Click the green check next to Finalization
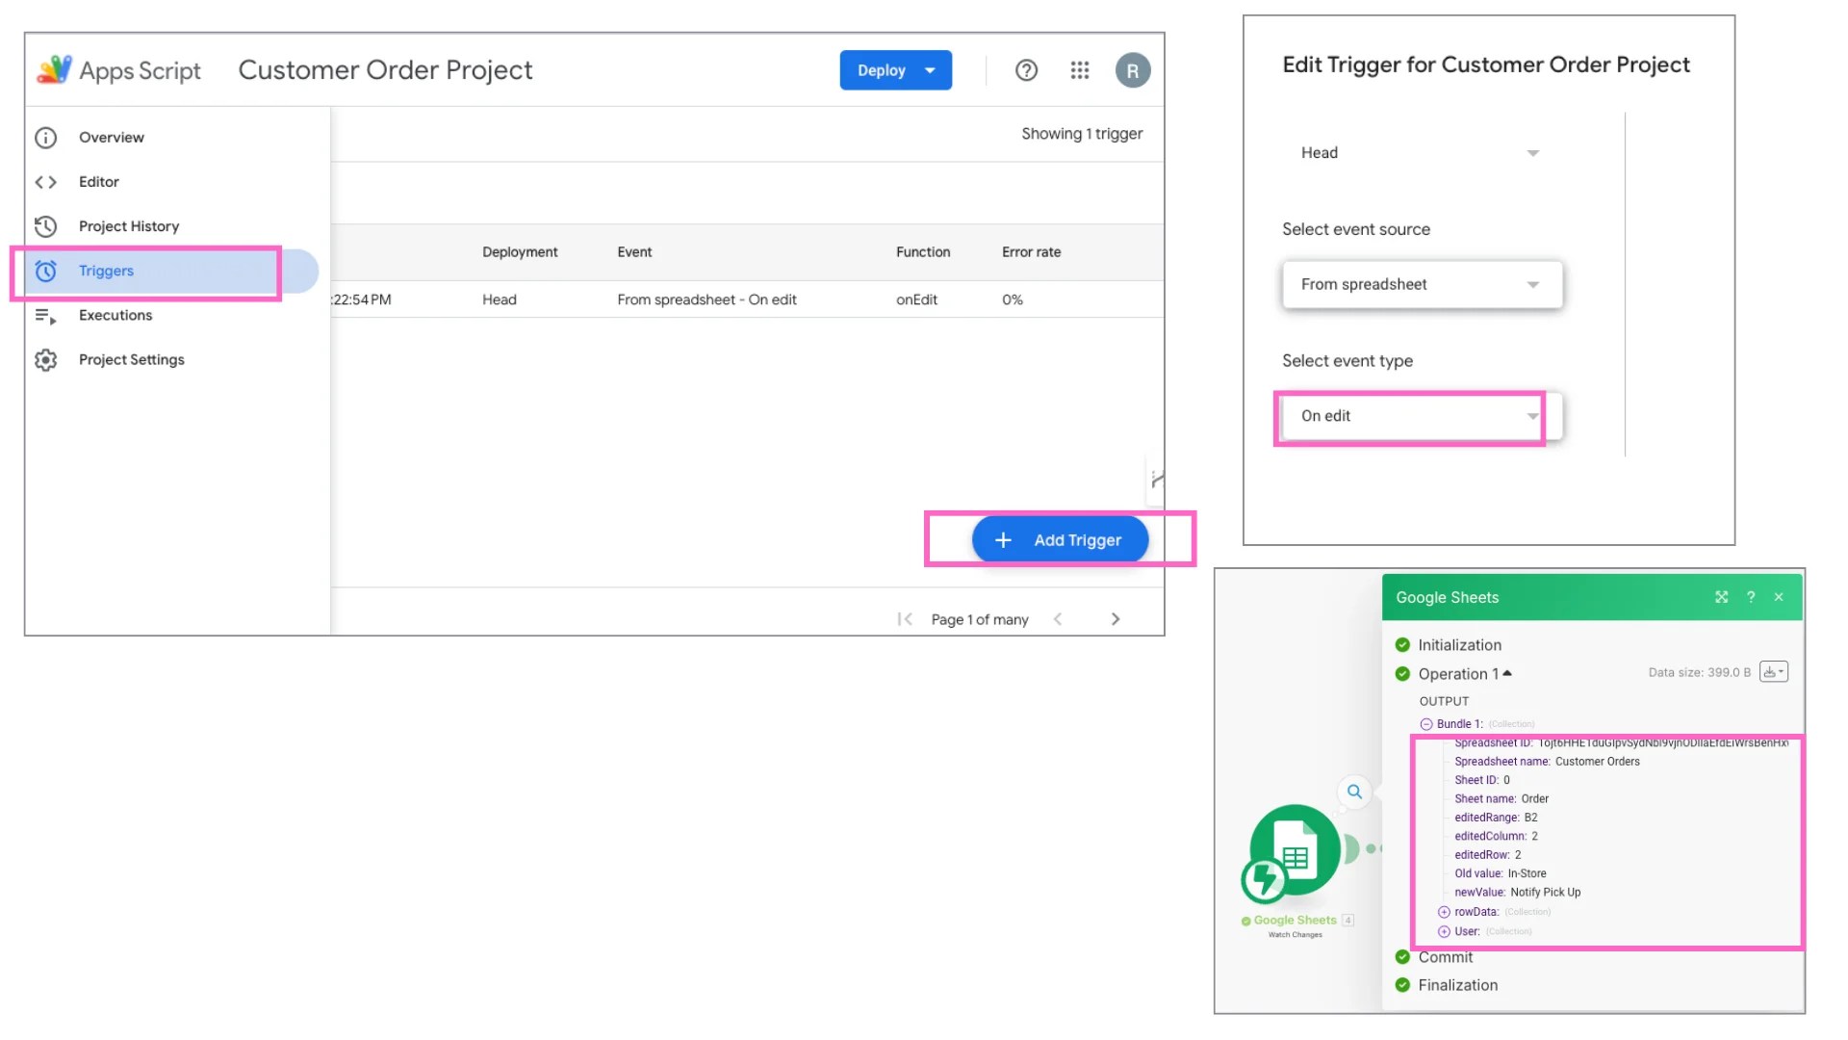The width and height of the screenshot is (1848, 1040). [x=1402, y=985]
